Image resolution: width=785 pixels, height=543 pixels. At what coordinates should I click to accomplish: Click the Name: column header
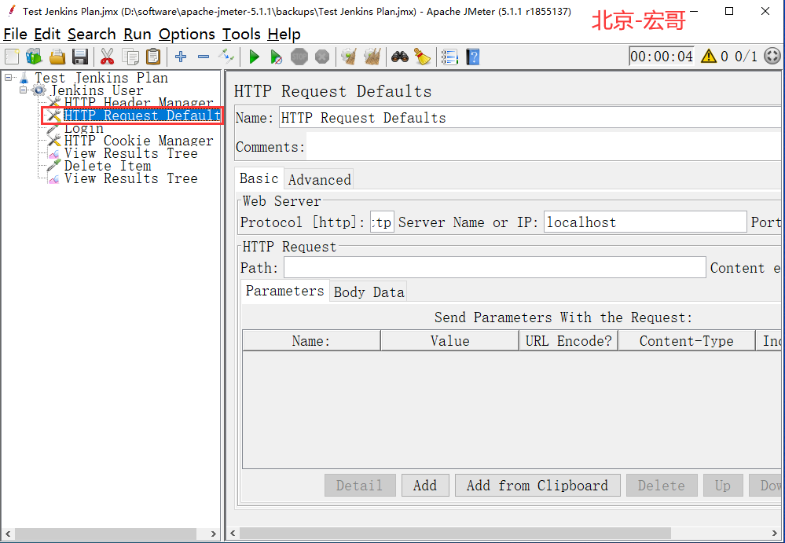[311, 341]
